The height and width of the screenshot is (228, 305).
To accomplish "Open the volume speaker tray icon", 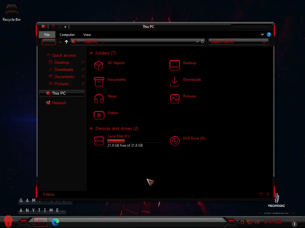I will [257, 222].
